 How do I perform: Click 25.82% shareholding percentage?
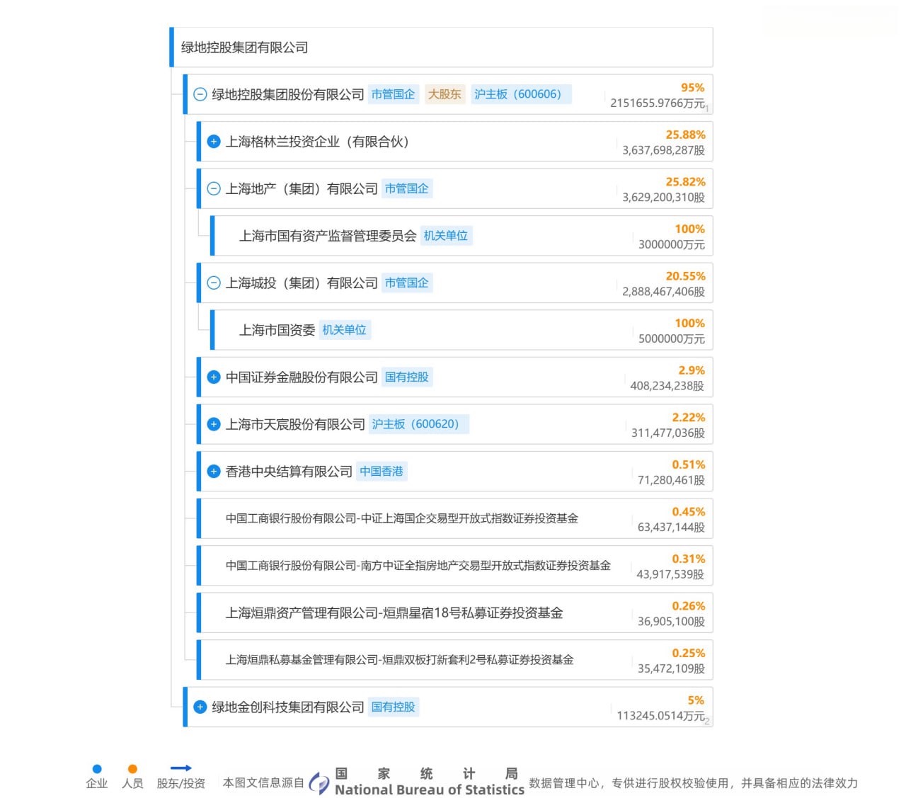685,182
